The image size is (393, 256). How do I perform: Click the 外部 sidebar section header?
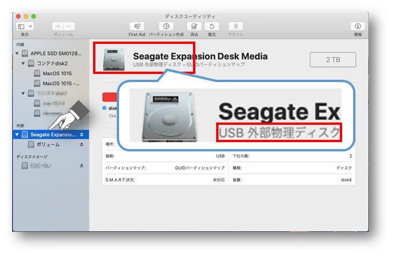pyautogui.click(x=20, y=126)
